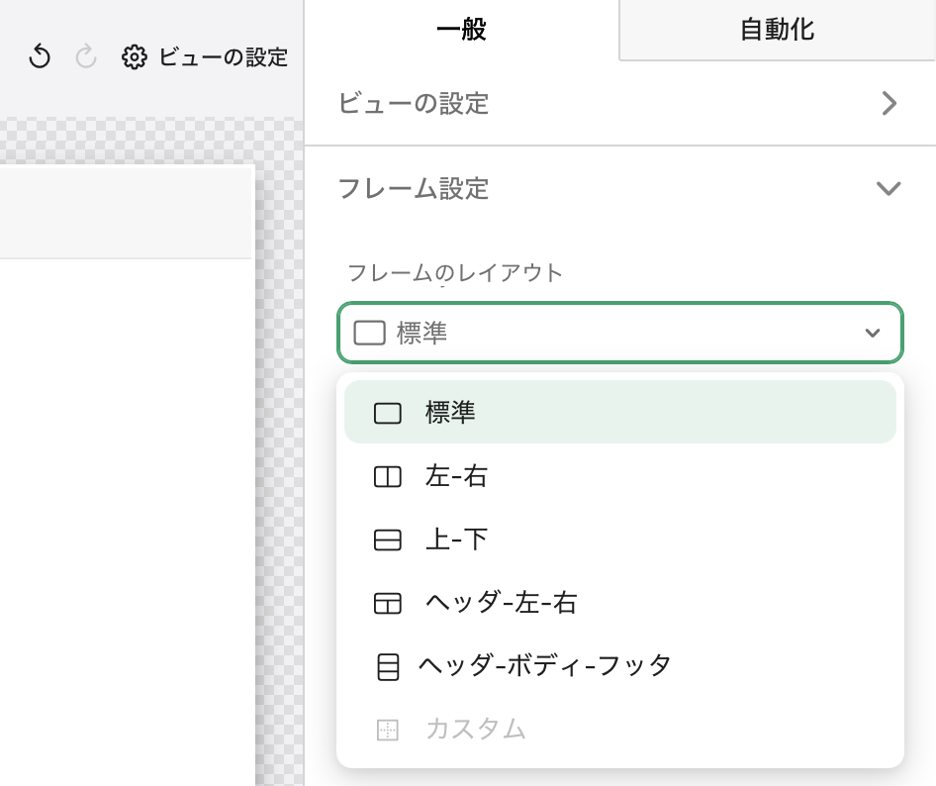
Task: Click the ビューの設定 text in the toolbar
Action: [223, 57]
